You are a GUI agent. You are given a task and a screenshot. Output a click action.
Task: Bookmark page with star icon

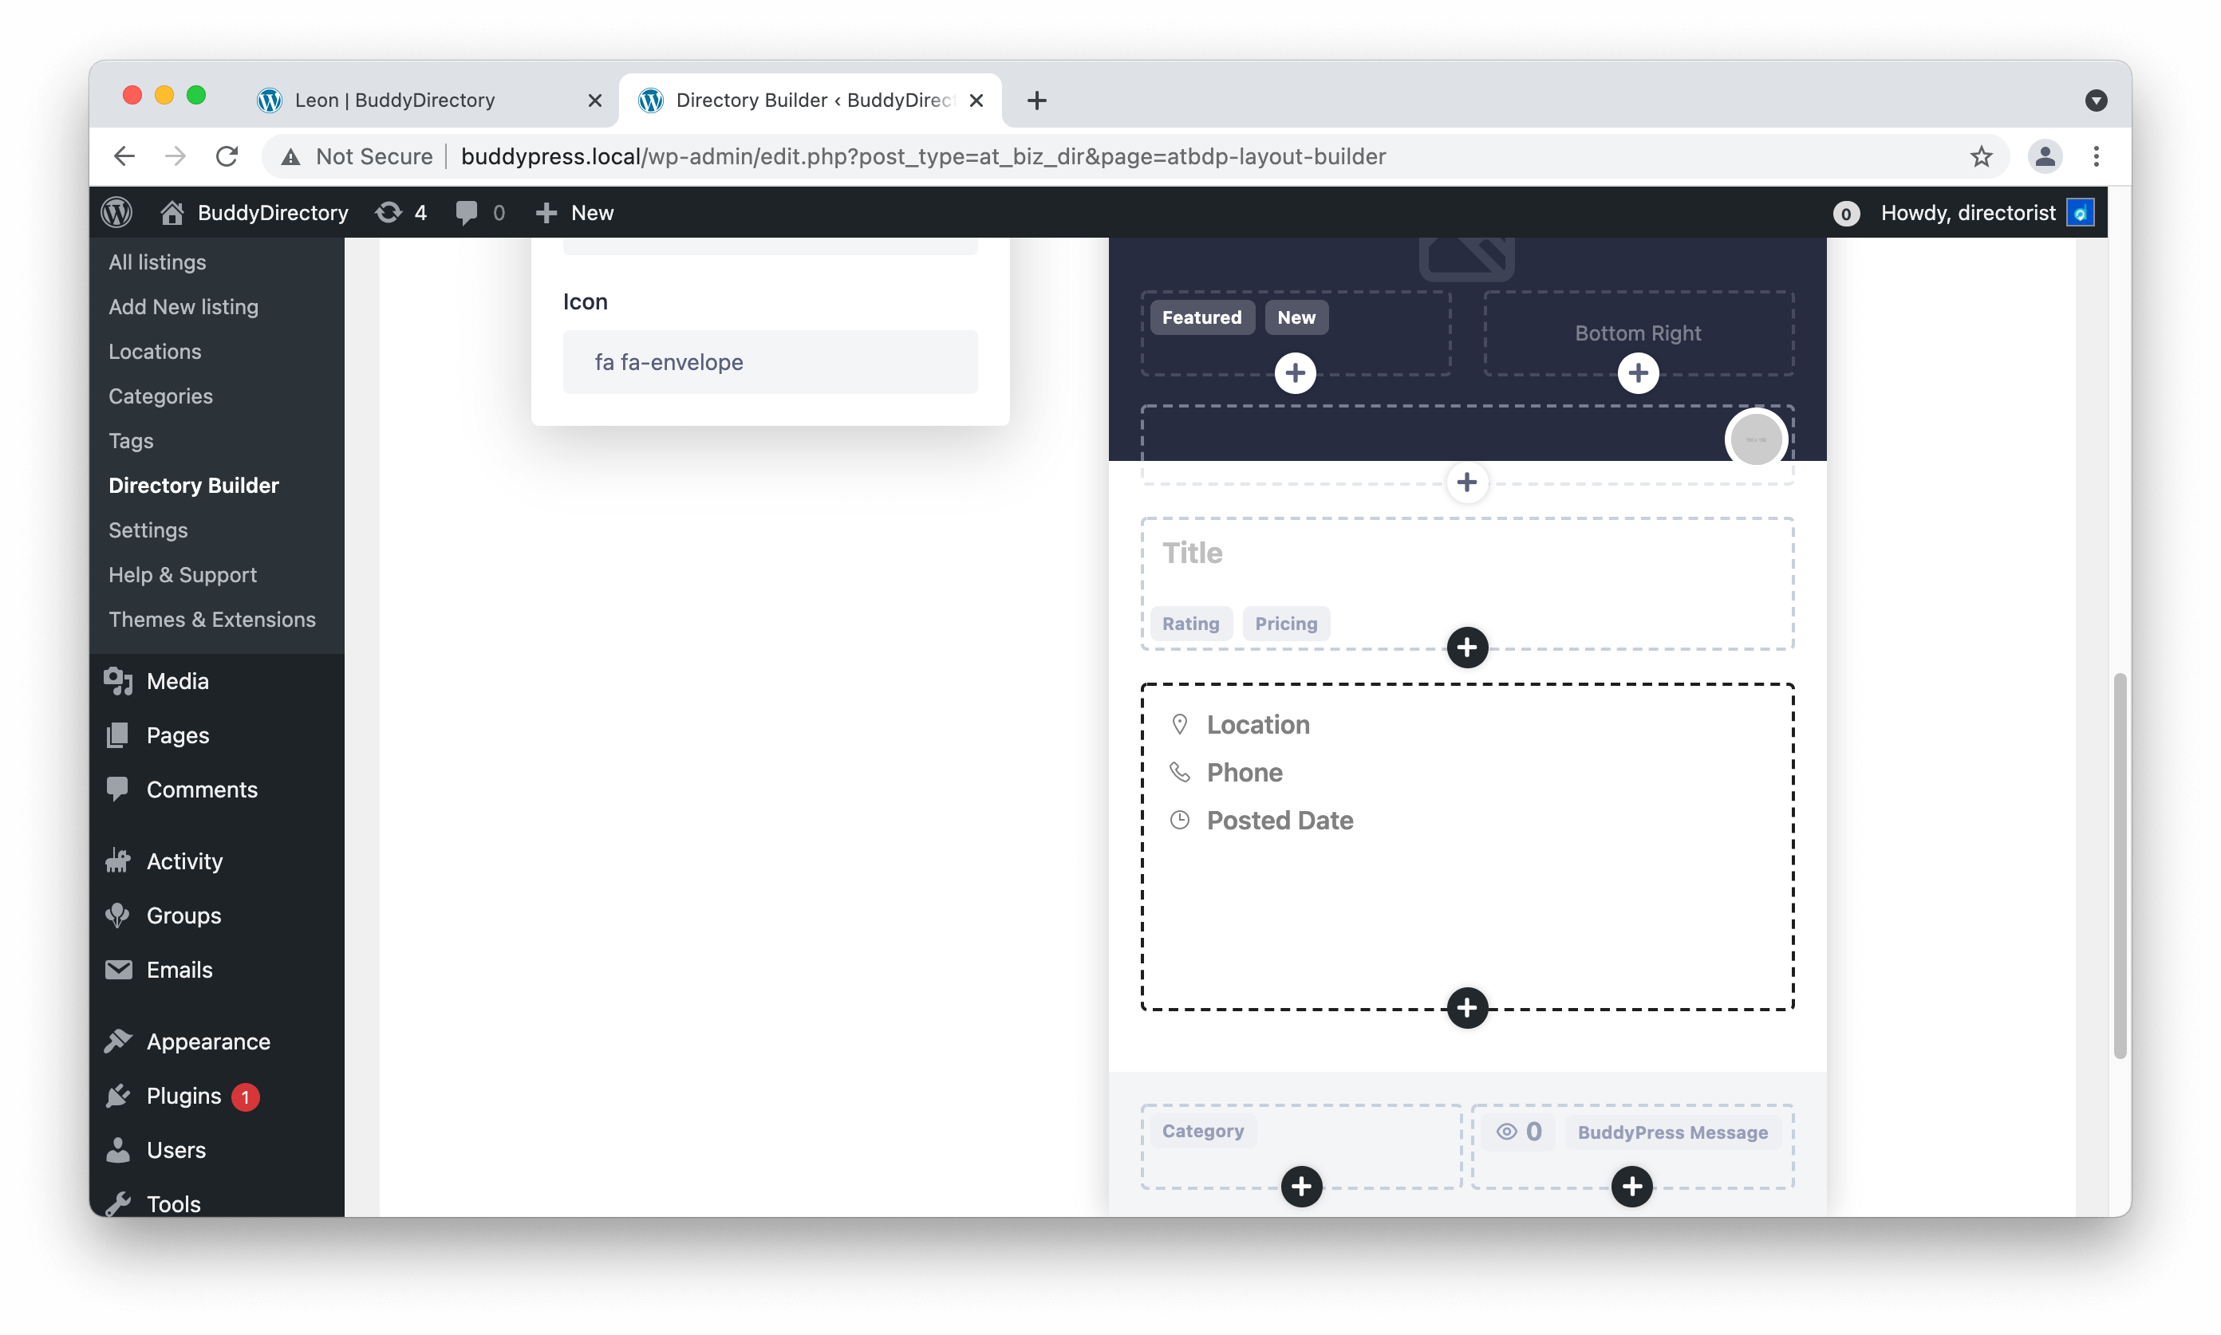(x=1981, y=156)
